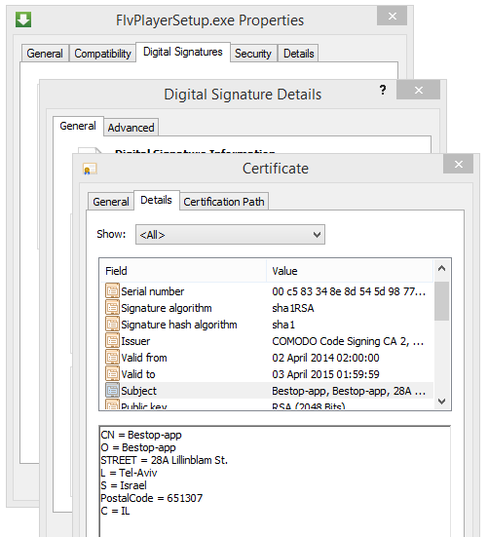Viewport: 488px width, 537px height.
Task: Open Details tab in Properties window
Action: (x=298, y=54)
